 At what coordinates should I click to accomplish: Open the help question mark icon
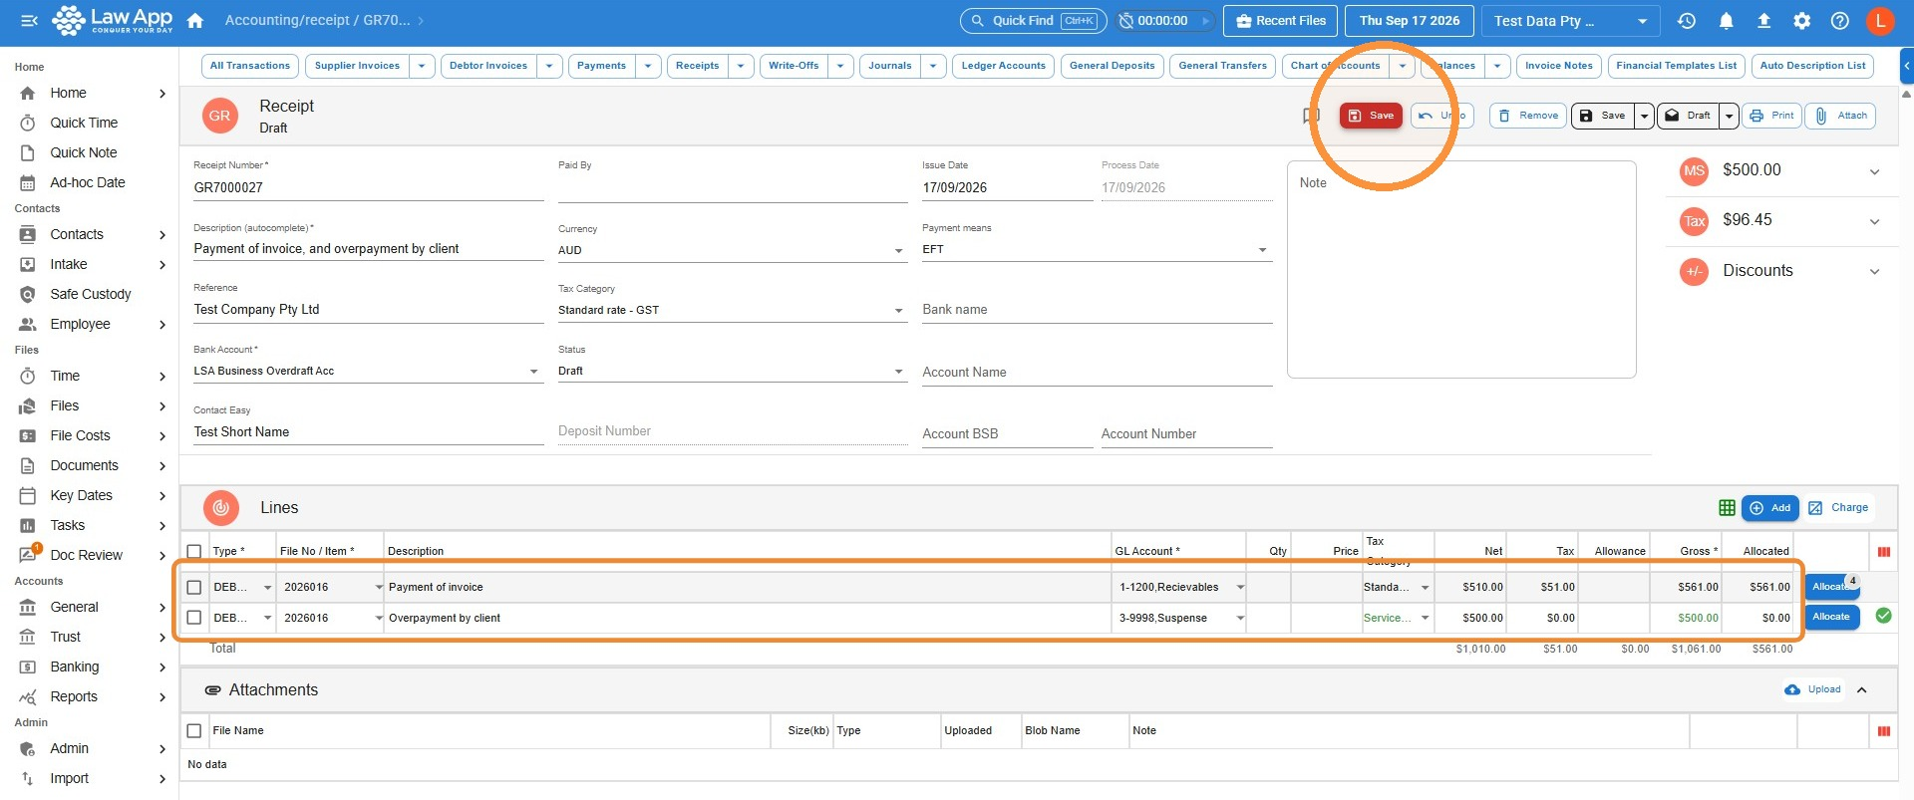pyautogui.click(x=1840, y=20)
